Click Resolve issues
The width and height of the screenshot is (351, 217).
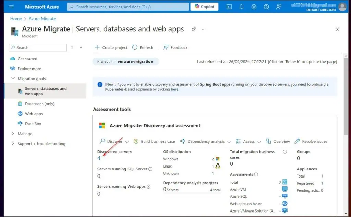(311, 141)
